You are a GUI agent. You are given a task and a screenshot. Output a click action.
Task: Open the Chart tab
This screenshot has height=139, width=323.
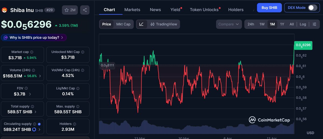109,10
